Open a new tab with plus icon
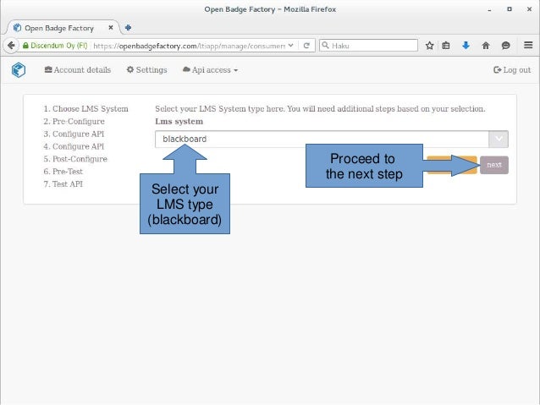Screen dimensions: 540x405 click(128, 28)
